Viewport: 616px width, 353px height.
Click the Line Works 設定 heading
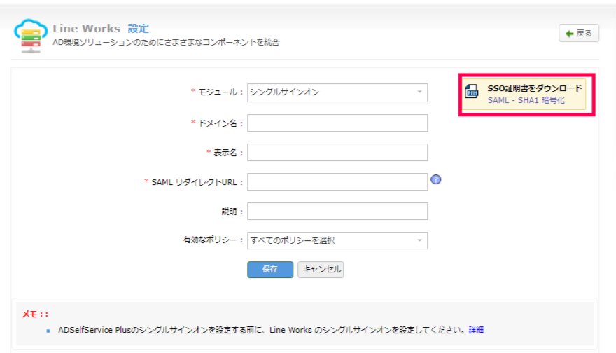pyautogui.click(x=101, y=29)
